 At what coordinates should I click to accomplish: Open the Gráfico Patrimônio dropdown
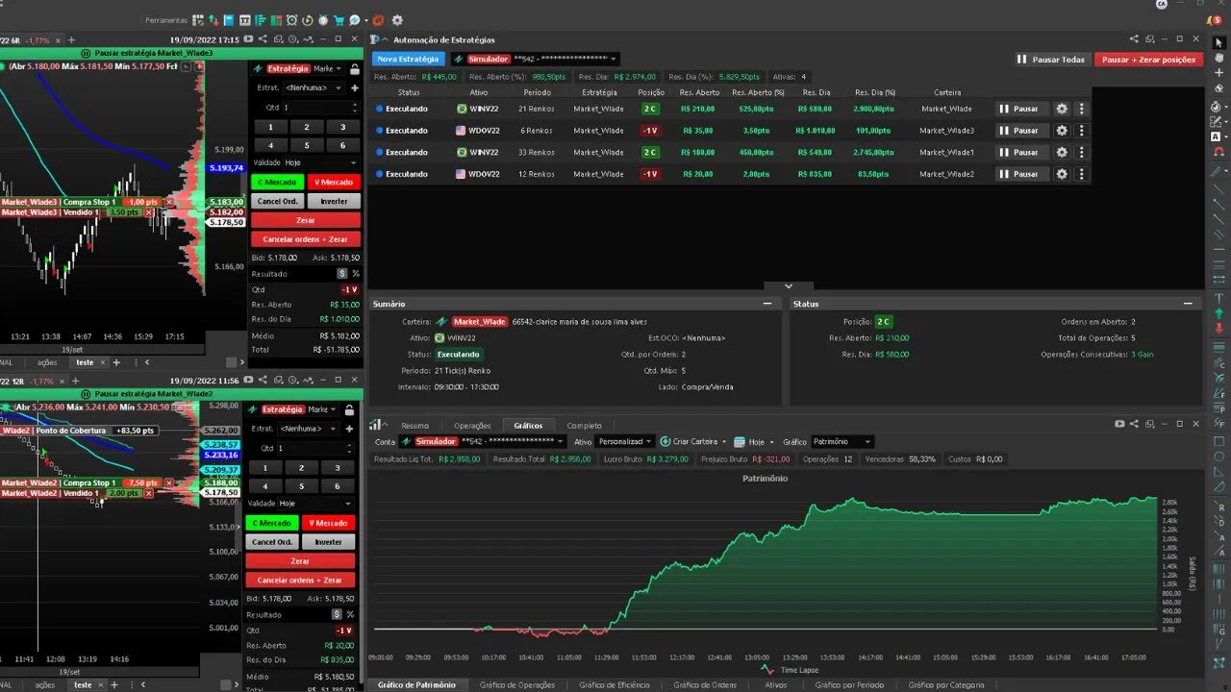(x=842, y=441)
